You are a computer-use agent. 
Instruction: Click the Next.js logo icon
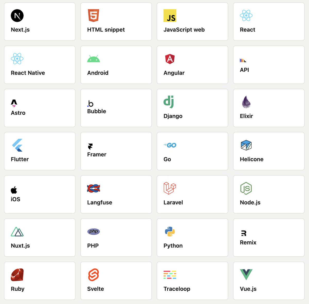coord(17,15)
